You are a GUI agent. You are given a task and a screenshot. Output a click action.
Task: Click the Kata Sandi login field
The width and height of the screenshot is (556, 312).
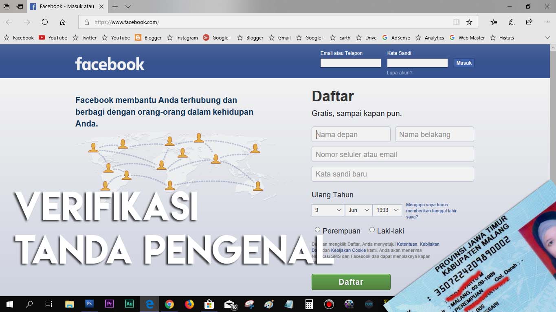click(x=418, y=63)
